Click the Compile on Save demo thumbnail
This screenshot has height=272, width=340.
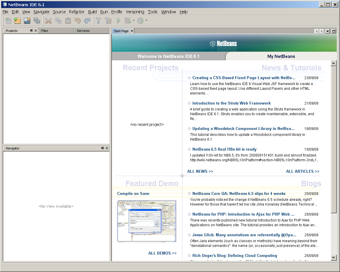point(147,221)
